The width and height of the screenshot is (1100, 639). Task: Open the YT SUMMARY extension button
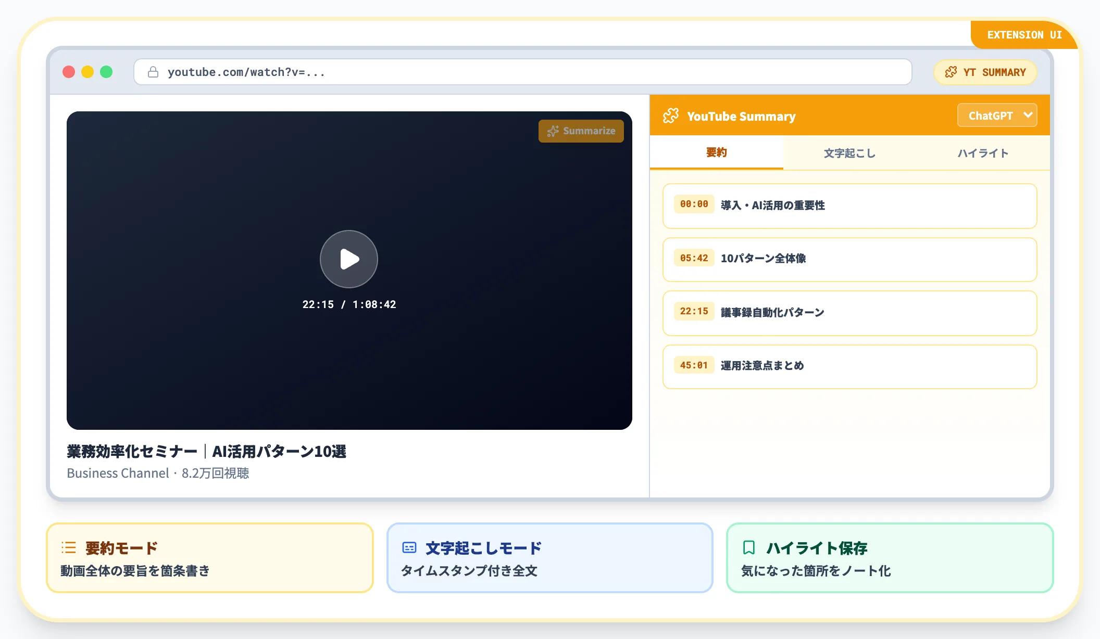[x=985, y=72]
